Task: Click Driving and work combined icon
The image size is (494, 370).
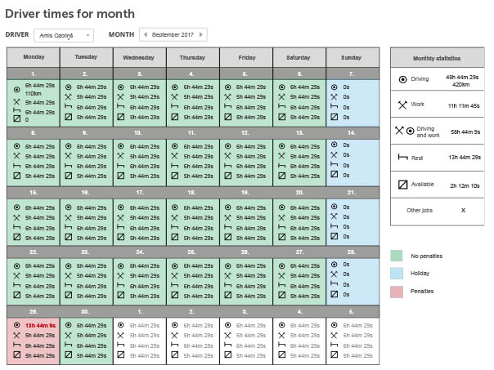Action: tap(405, 131)
